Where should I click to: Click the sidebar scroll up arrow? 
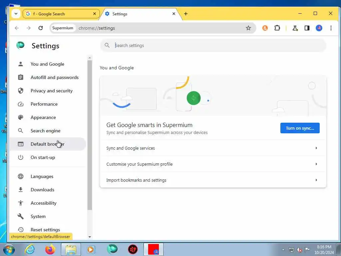[x=90, y=58]
